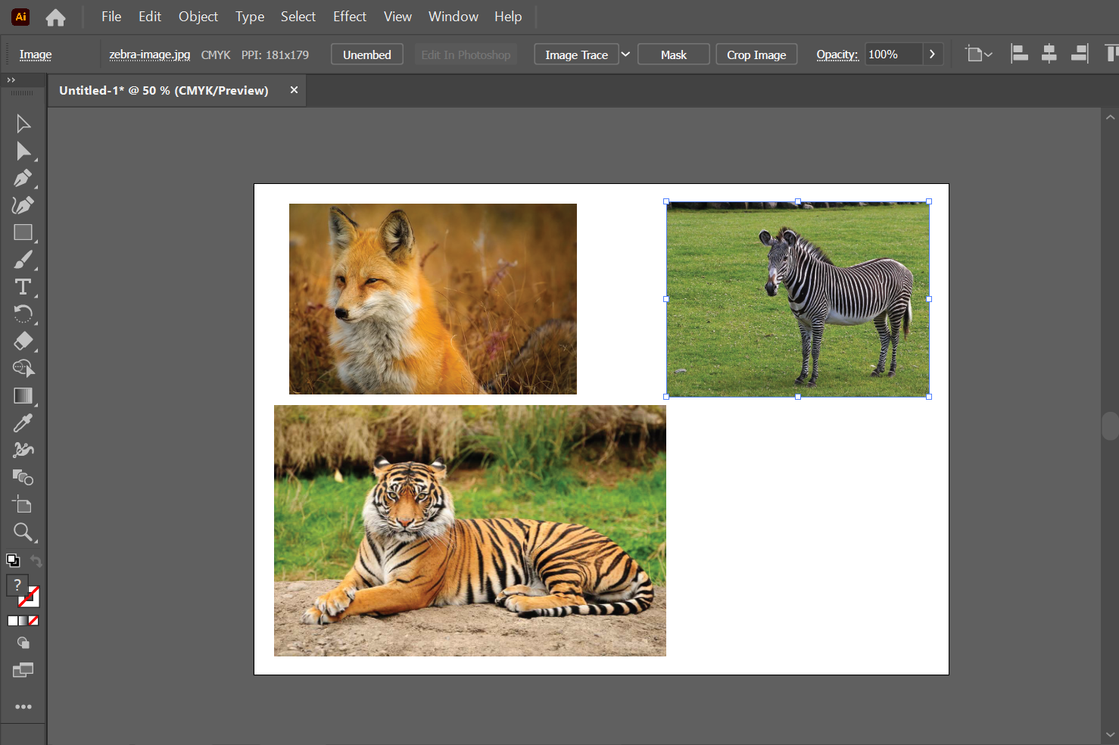This screenshot has width=1119, height=745.
Task: Activate the Type tool
Action: point(23,288)
